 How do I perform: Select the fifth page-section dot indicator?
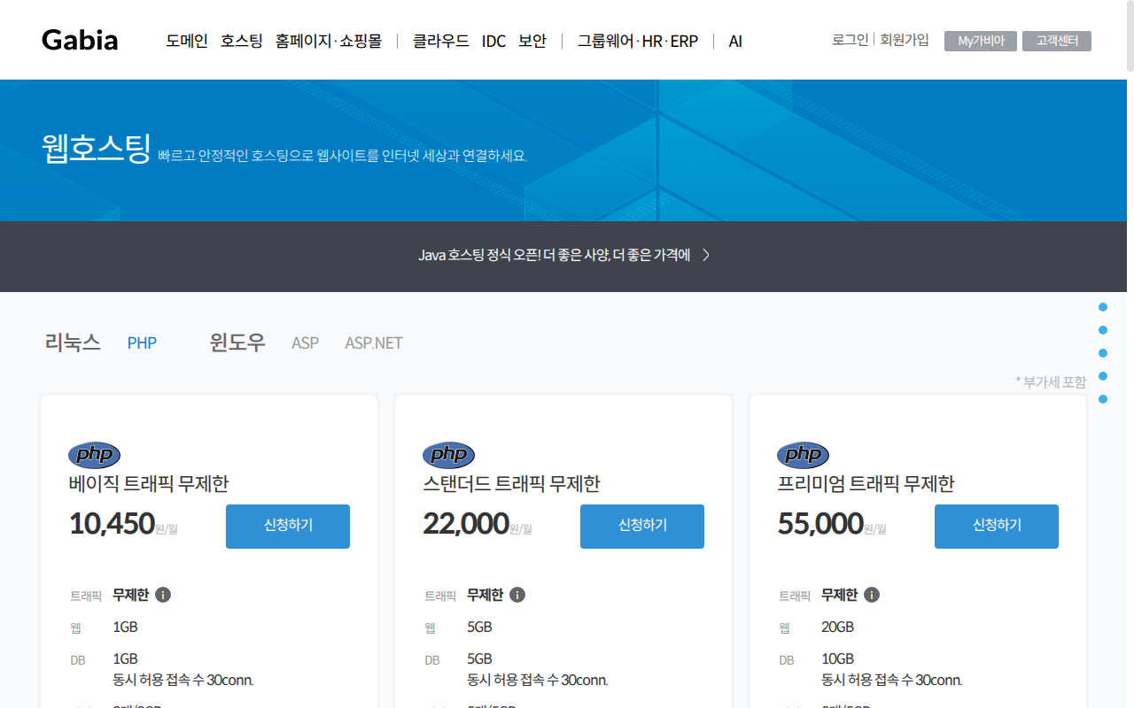tap(1103, 399)
